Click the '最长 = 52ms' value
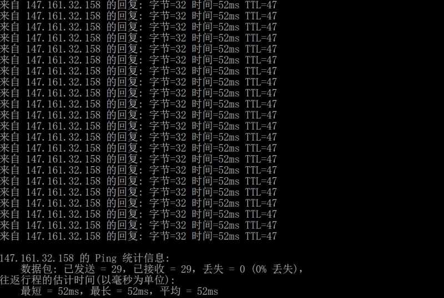The width and height of the screenshot is (444, 298). 119,291
